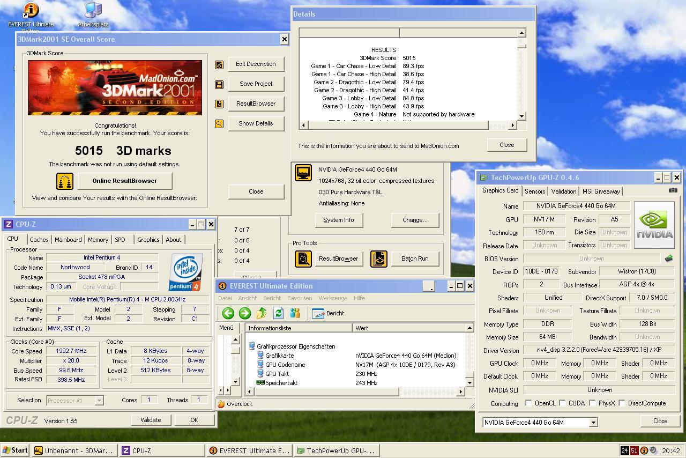Click the GPU-Z camera screenshot icon

click(x=673, y=190)
